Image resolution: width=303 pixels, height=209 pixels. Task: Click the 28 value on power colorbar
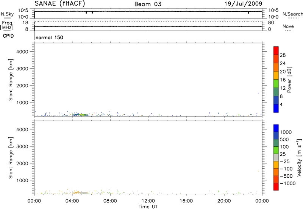pyautogui.click(x=283, y=55)
